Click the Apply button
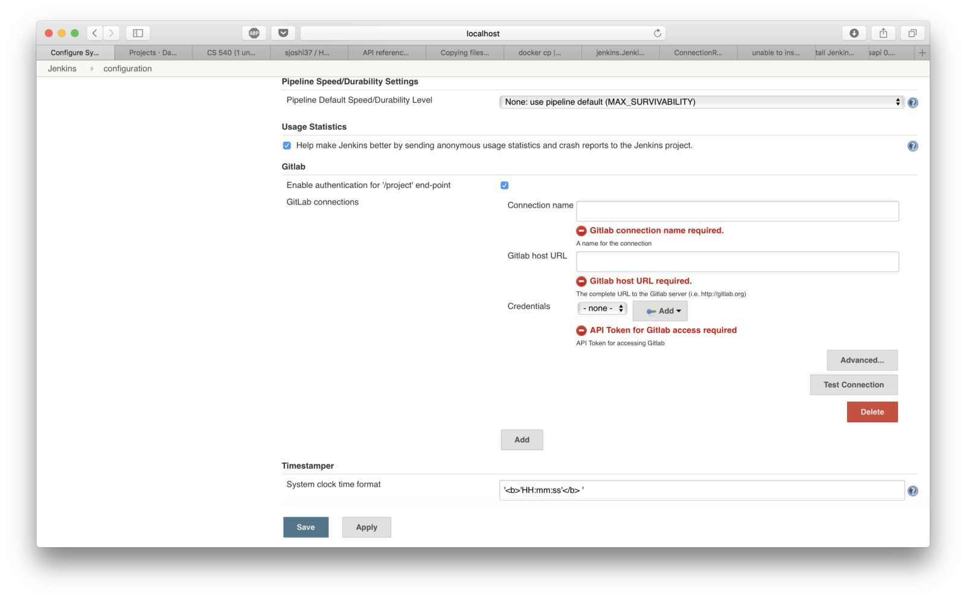Viewport: 966px width, 599px height. click(366, 527)
